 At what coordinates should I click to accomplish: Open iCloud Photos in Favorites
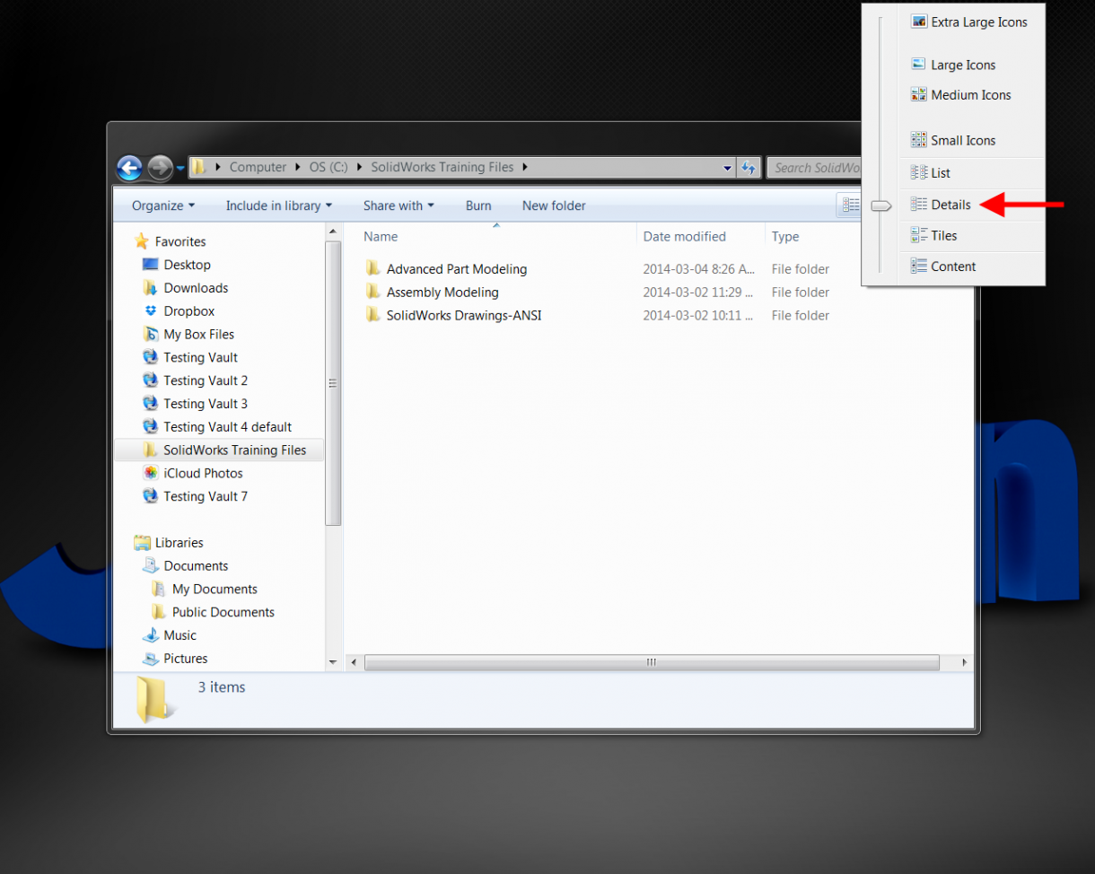point(203,473)
